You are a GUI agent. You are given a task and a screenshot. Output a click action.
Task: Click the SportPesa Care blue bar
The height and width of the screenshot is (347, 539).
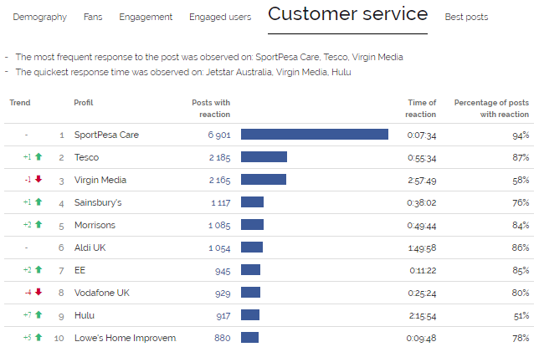click(314, 135)
